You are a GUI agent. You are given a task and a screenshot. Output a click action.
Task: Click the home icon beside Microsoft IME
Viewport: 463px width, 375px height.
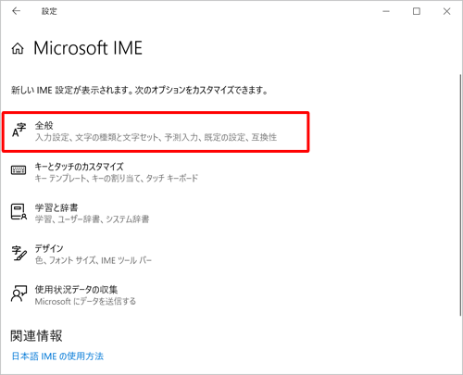pyautogui.click(x=18, y=48)
